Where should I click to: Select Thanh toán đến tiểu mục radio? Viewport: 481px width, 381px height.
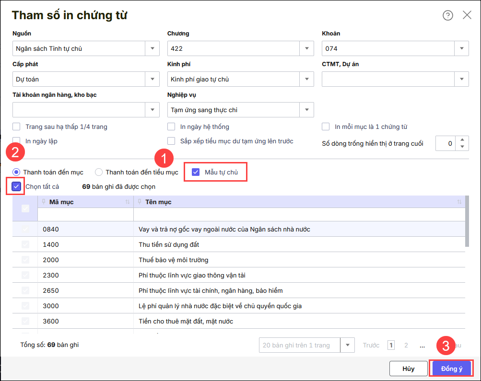99,172
